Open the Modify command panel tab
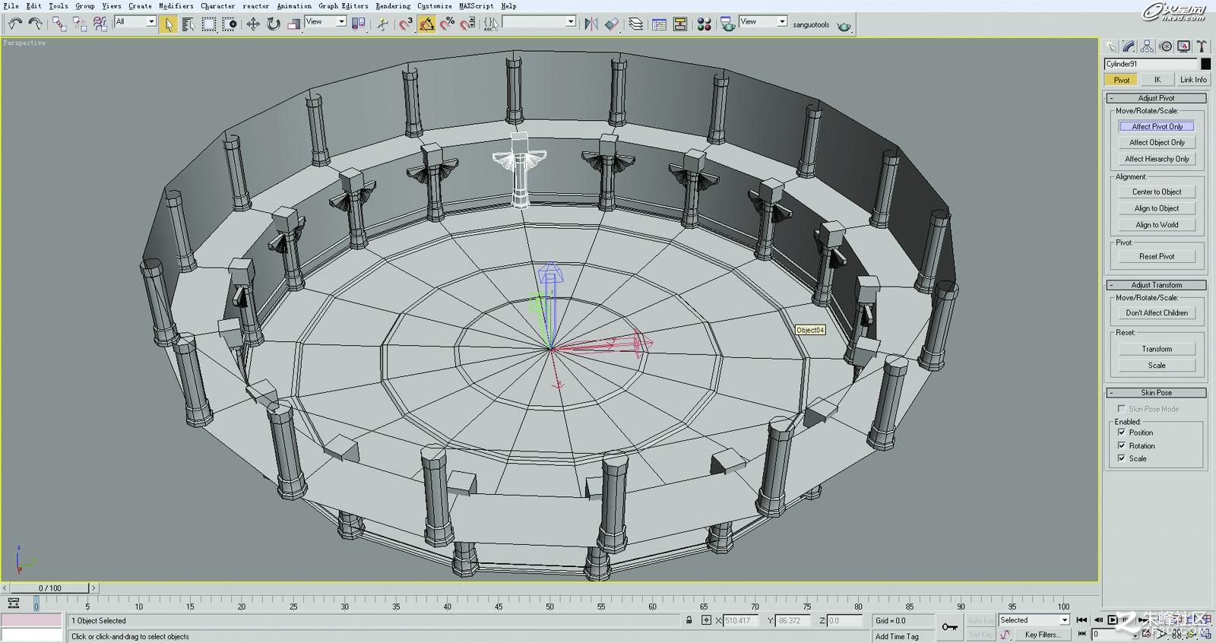Image resolution: width=1216 pixels, height=643 pixels. pos(1129,46)
